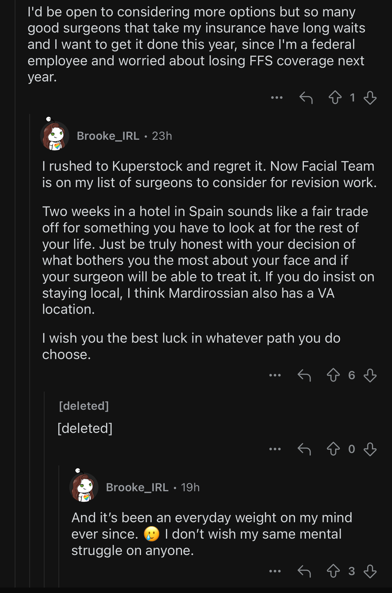Tap Brooke_IRL avatar on 23h comment
The height and width of the screenshot is (593, 392).
pyautogui.click(x=55, y=135)
